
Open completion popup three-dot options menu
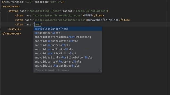click(100, 70)
